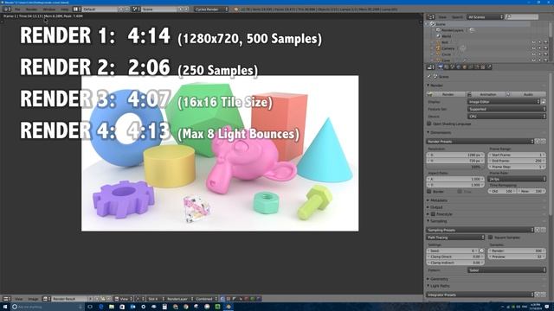Click the Scene icon in the outliner
The height and width of the screenshot is (311, 554).
point(432,24)
